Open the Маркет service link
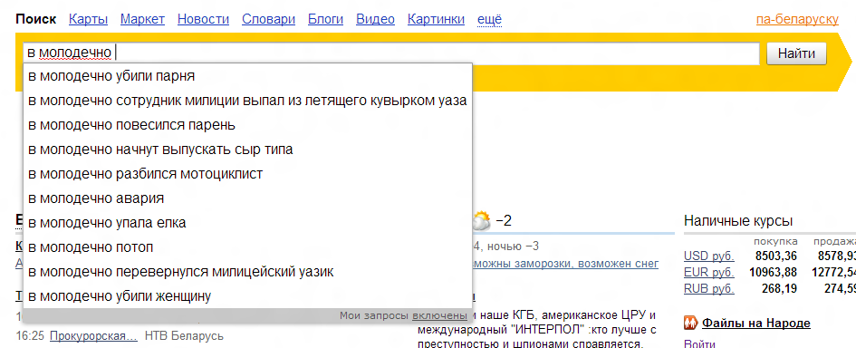This screenshot has height=348, width=856. click(x=142, y=20)
